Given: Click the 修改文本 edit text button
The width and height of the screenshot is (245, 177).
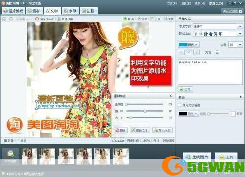Looking at the screenshot, I should [140, 130].
